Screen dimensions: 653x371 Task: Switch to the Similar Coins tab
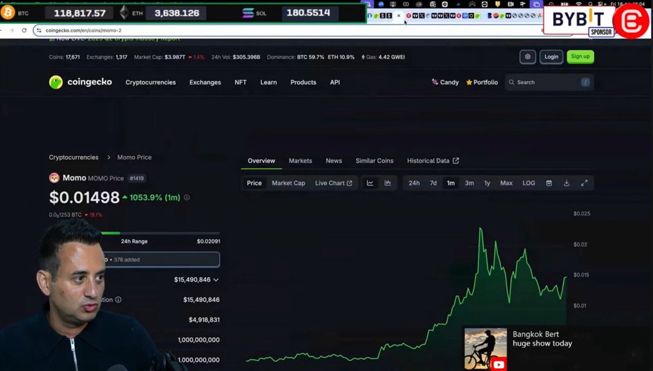(374, 161)
